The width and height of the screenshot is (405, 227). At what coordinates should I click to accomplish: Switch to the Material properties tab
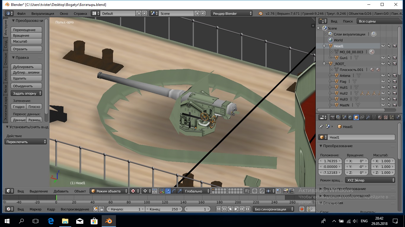[380, 117]
